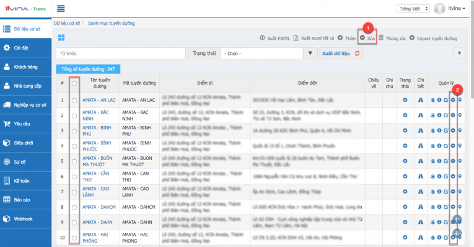Check the box for AMATA - AN LẠC row
The width and height of the screenshot is (474, 247).
pos(74,99)
